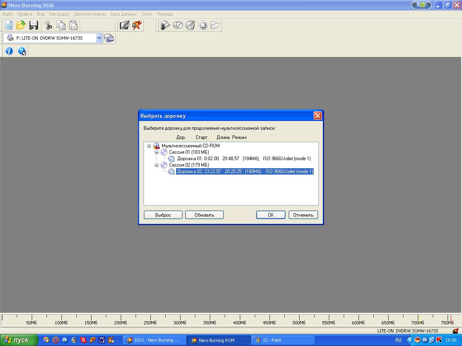Image resolution: width=462 pixels, height=346 pixels.
Task: Click the RU language indicator
Action: (x=398, y=340)
